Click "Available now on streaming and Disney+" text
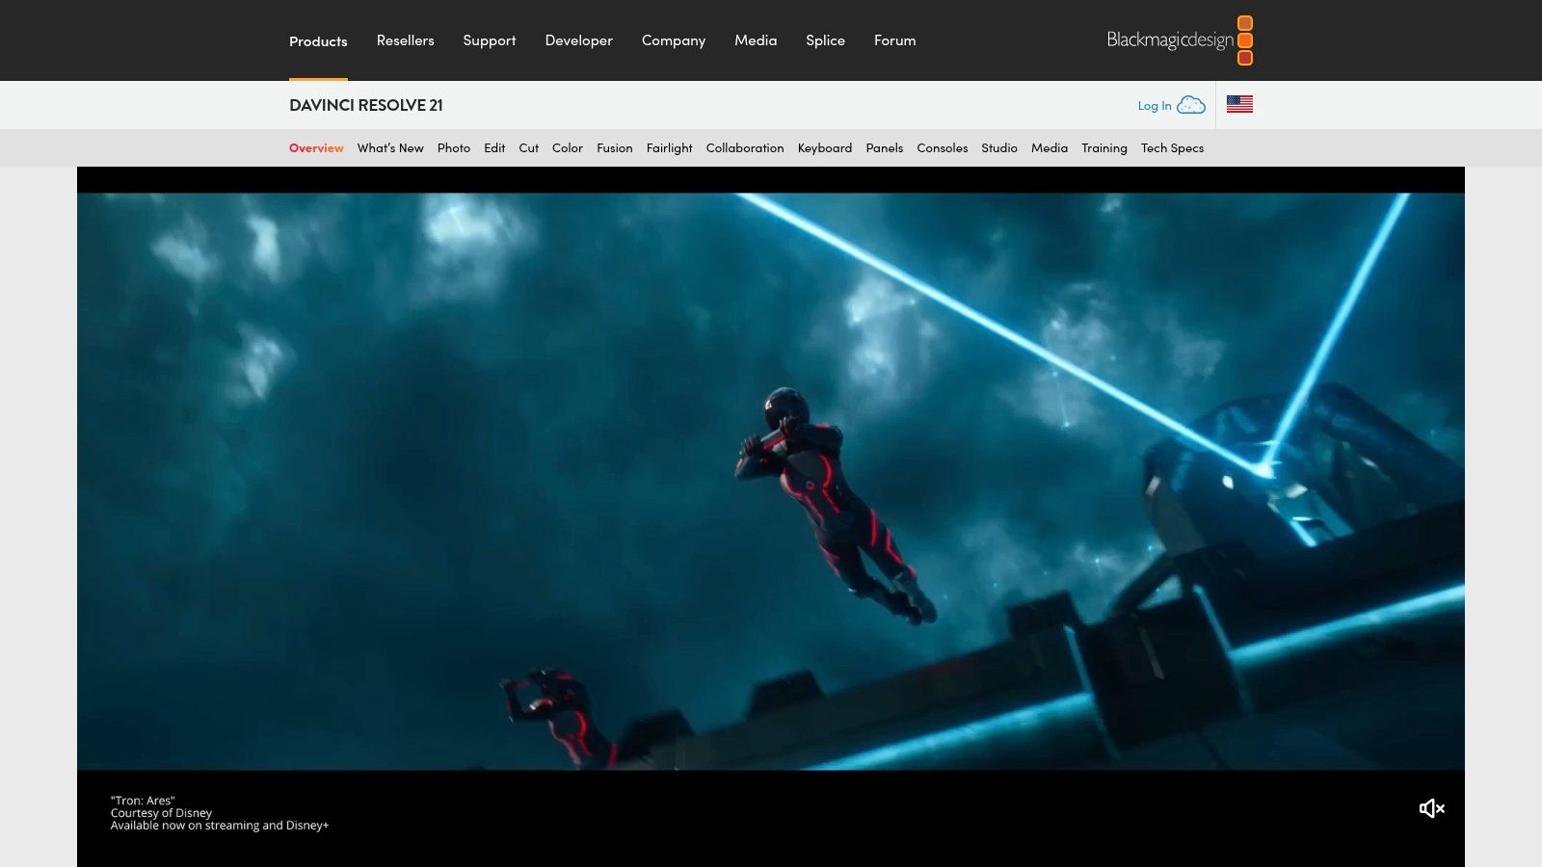The image size is (1542, 867). click(220, 826)
